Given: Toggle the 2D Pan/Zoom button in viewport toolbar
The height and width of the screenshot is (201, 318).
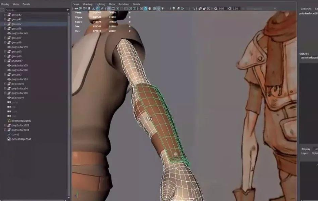Looking at the screenshot, I should pos(98,8).
